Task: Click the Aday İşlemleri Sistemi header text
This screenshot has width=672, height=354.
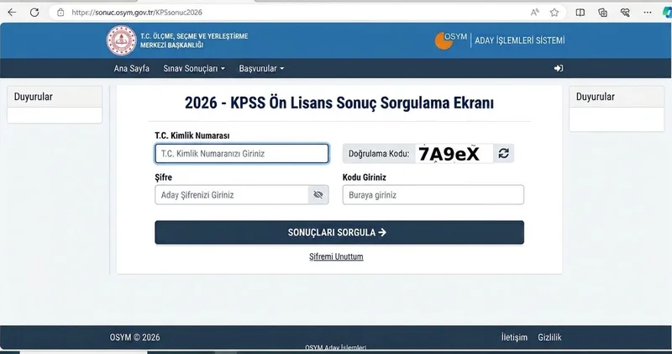Action: click(x=519, y=40)
